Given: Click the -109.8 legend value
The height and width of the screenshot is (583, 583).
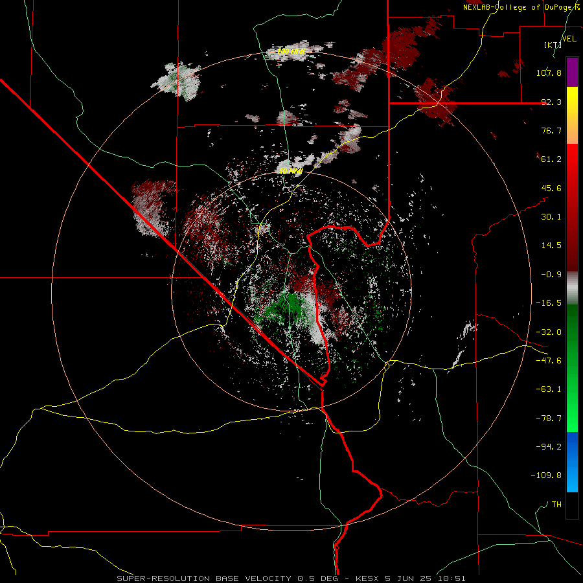Looking at the screenshot, I should pos(546,475).
